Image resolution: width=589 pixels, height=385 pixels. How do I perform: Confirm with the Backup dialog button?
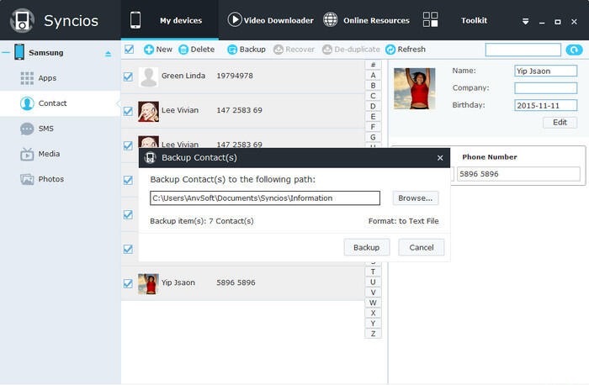(366, 247)
